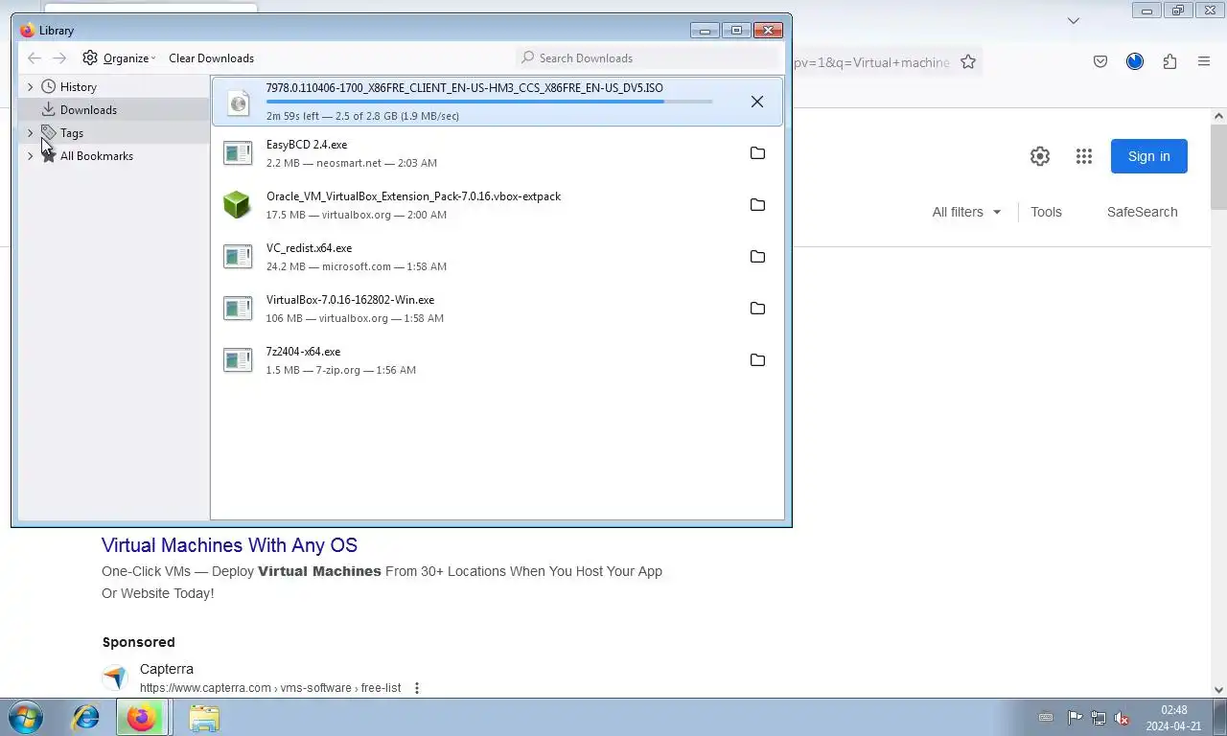Viewport: 1227px width, 736px height.
Task: Select Tags in the Library sidebar
Action: coord(72,133)
